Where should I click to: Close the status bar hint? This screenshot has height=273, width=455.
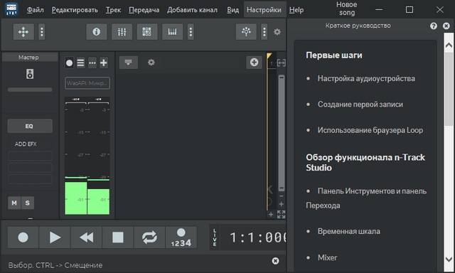click(275, 261)
